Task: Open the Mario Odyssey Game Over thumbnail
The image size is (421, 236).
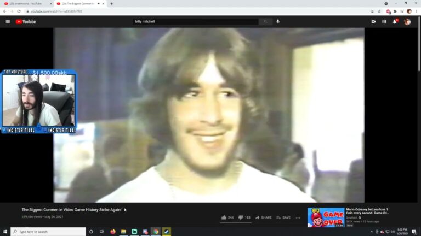Action: tap(326, 217)
